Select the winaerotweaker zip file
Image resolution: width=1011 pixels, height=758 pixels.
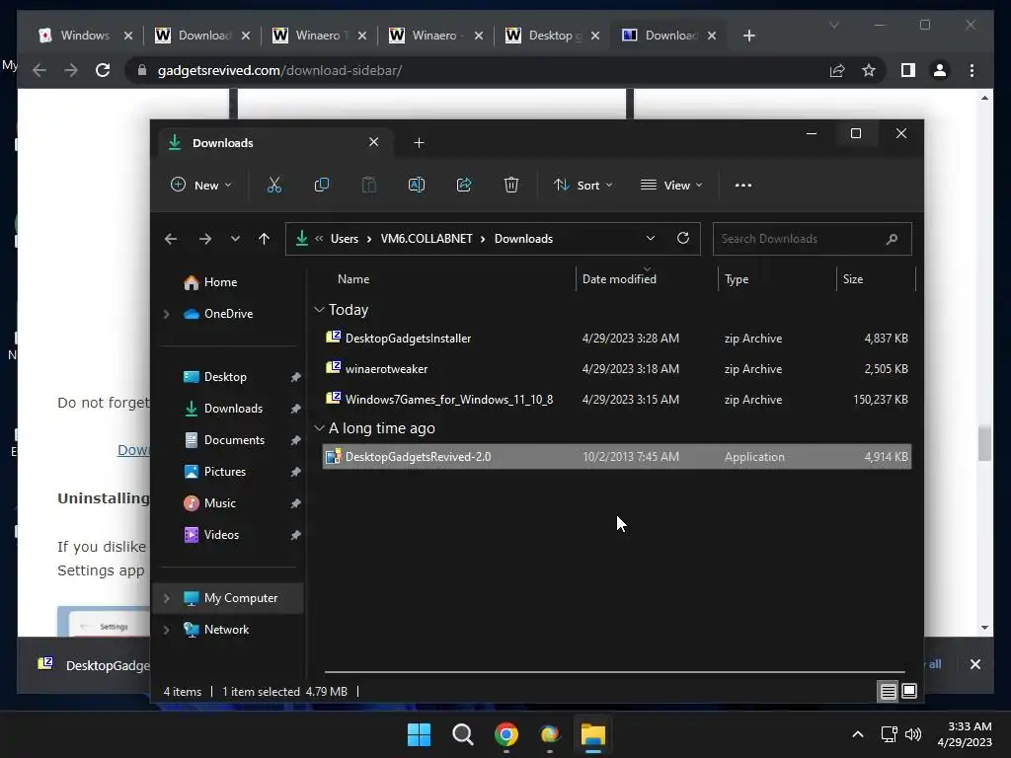point(616,369)
